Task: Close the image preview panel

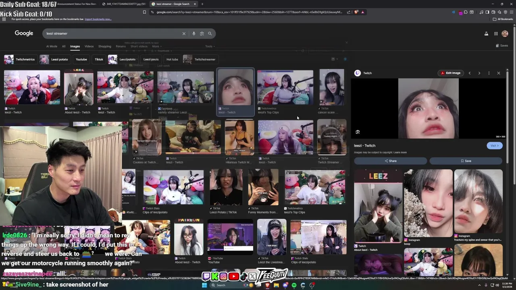Action: coord(499,73)
